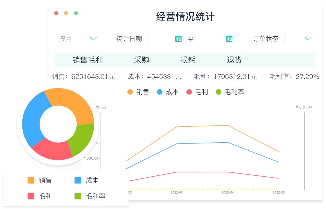This screenshot has width=326, height=209.
Task: Click the green window dot
Action: (x=76, y=13)
